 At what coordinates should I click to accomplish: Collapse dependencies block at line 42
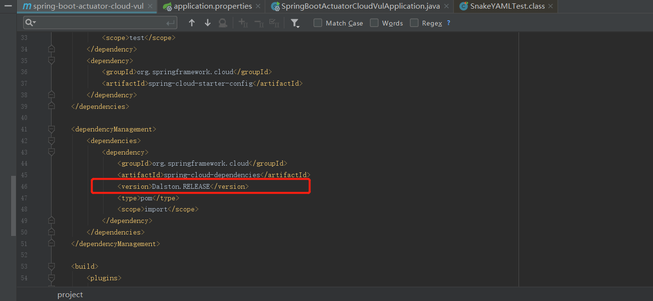(x=52, y=141)
